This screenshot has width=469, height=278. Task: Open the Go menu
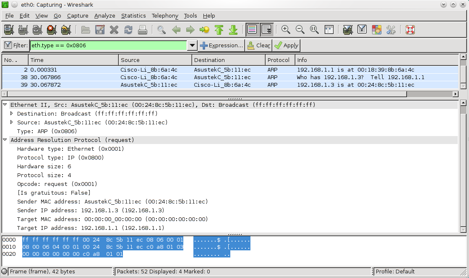pyautogui.click(x=57, y=16)
